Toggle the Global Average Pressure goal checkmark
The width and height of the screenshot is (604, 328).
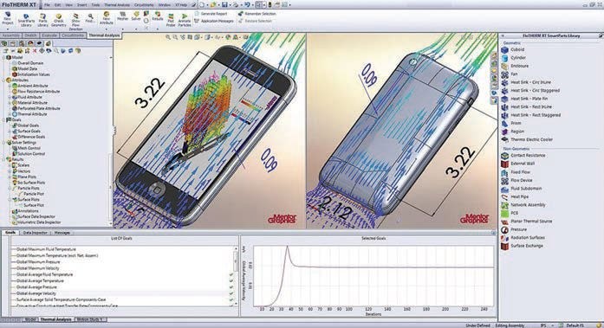pyautogui.click(x=231, y=287)
